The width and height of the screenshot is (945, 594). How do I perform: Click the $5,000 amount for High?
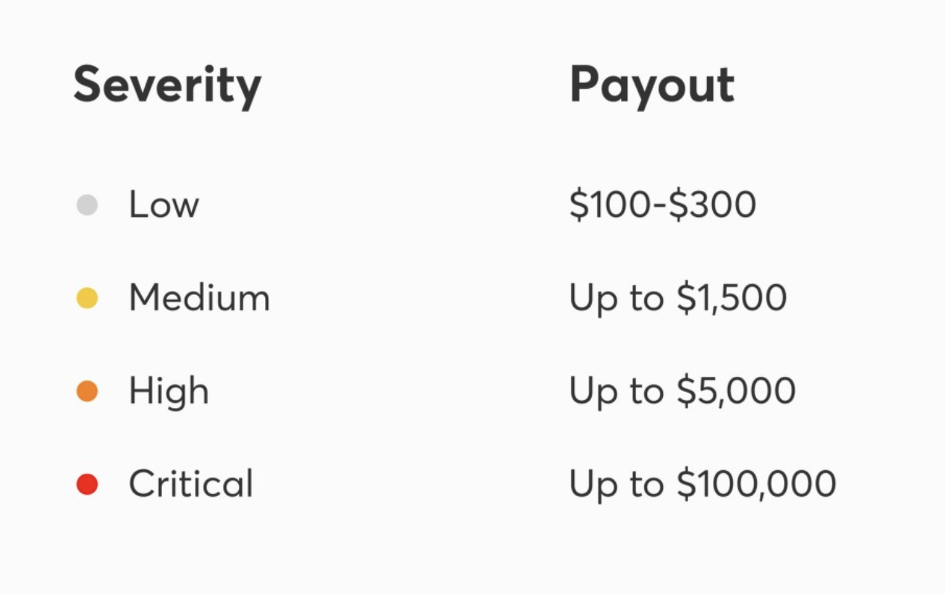click(736, 391)
